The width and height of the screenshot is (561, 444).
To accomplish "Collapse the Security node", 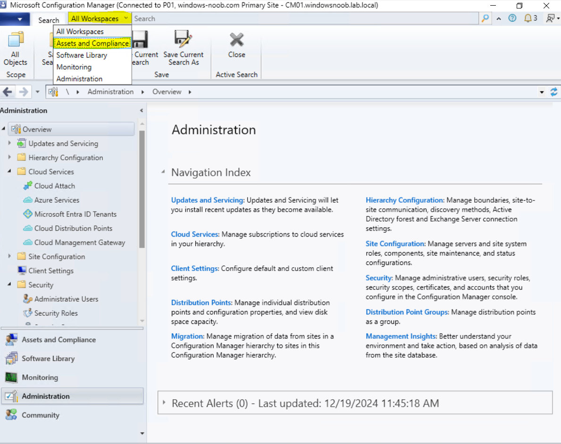I will [x=9, y=285].
